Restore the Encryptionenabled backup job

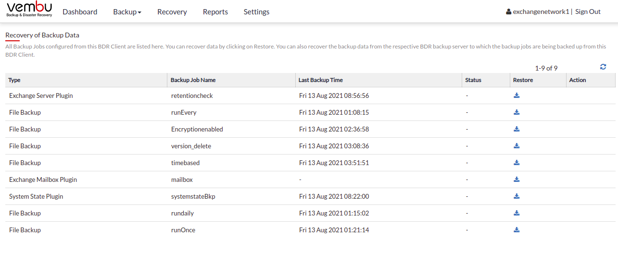[517, 129]
